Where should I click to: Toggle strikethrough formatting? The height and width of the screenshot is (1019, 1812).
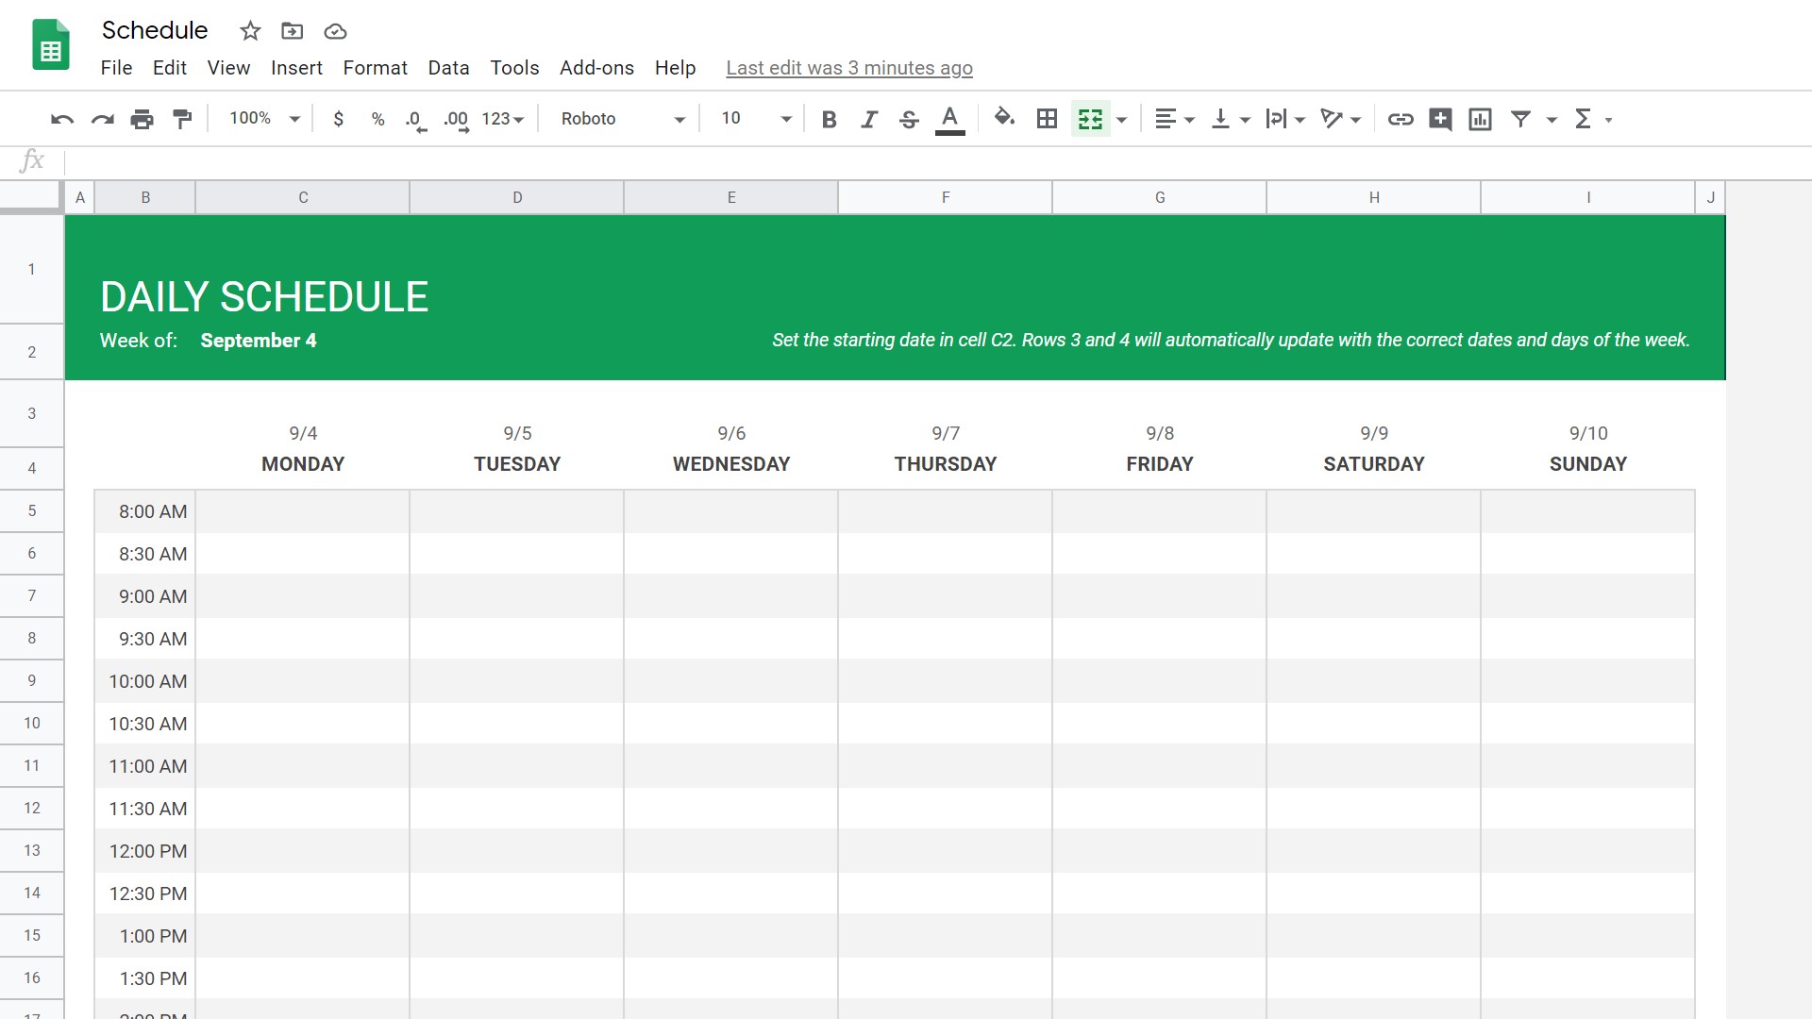tap(908, 119)
